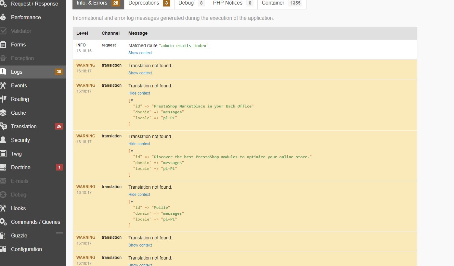Click the Guzzle fuel pump icon
The image size is (454, 266).
(x=3, y=235)
